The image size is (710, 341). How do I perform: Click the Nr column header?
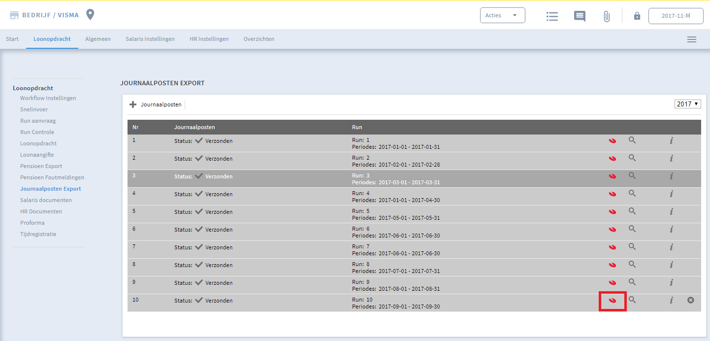(135, 127)
